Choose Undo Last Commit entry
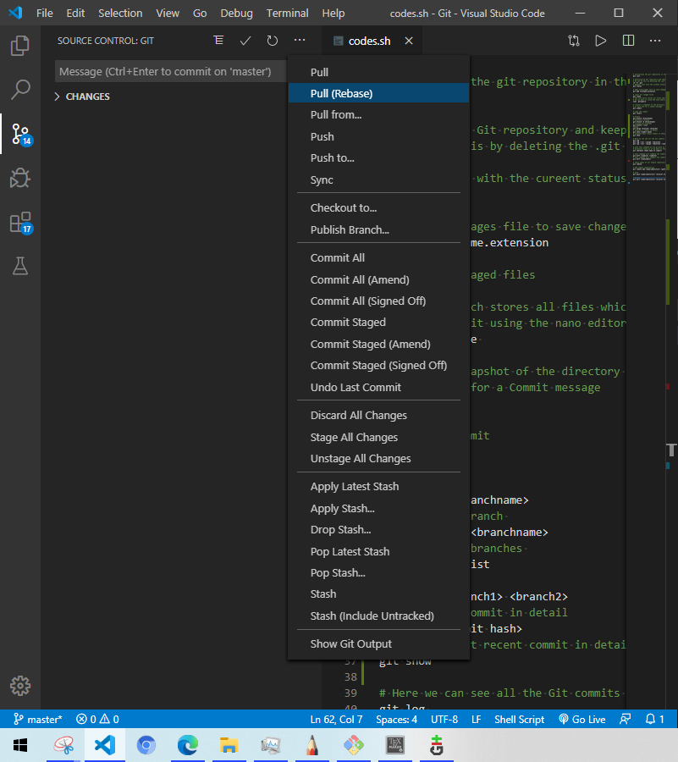The height and width of the screenshot is (762, 678). (379, 387)
